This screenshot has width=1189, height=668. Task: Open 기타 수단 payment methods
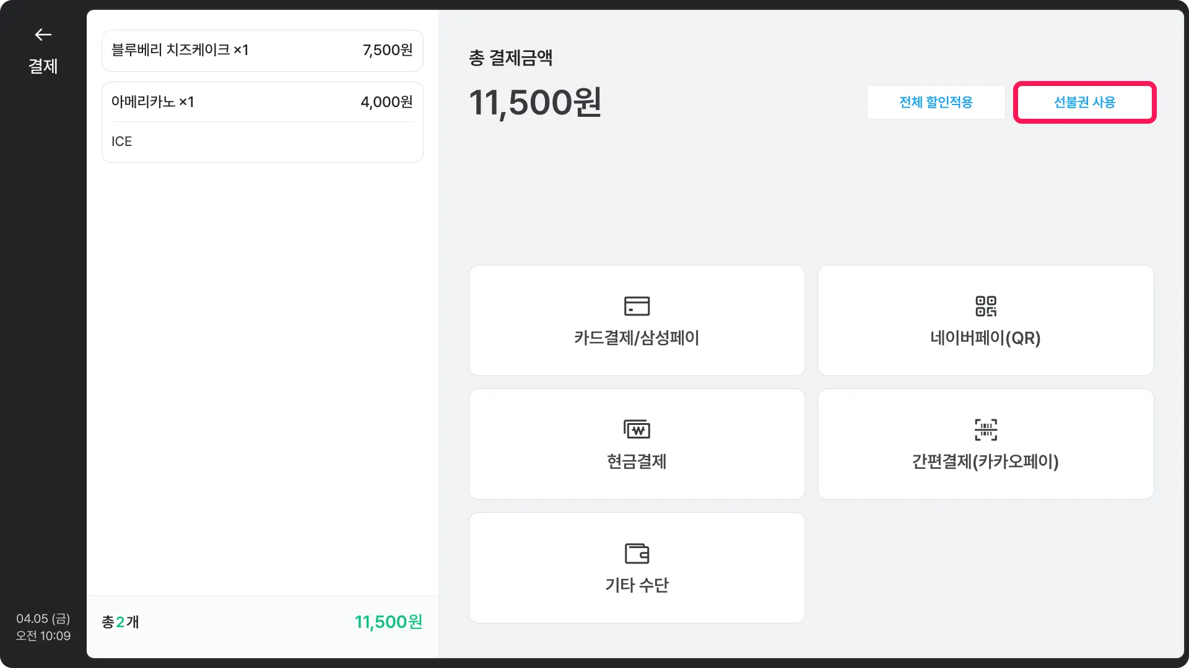(x=637, y=568)
